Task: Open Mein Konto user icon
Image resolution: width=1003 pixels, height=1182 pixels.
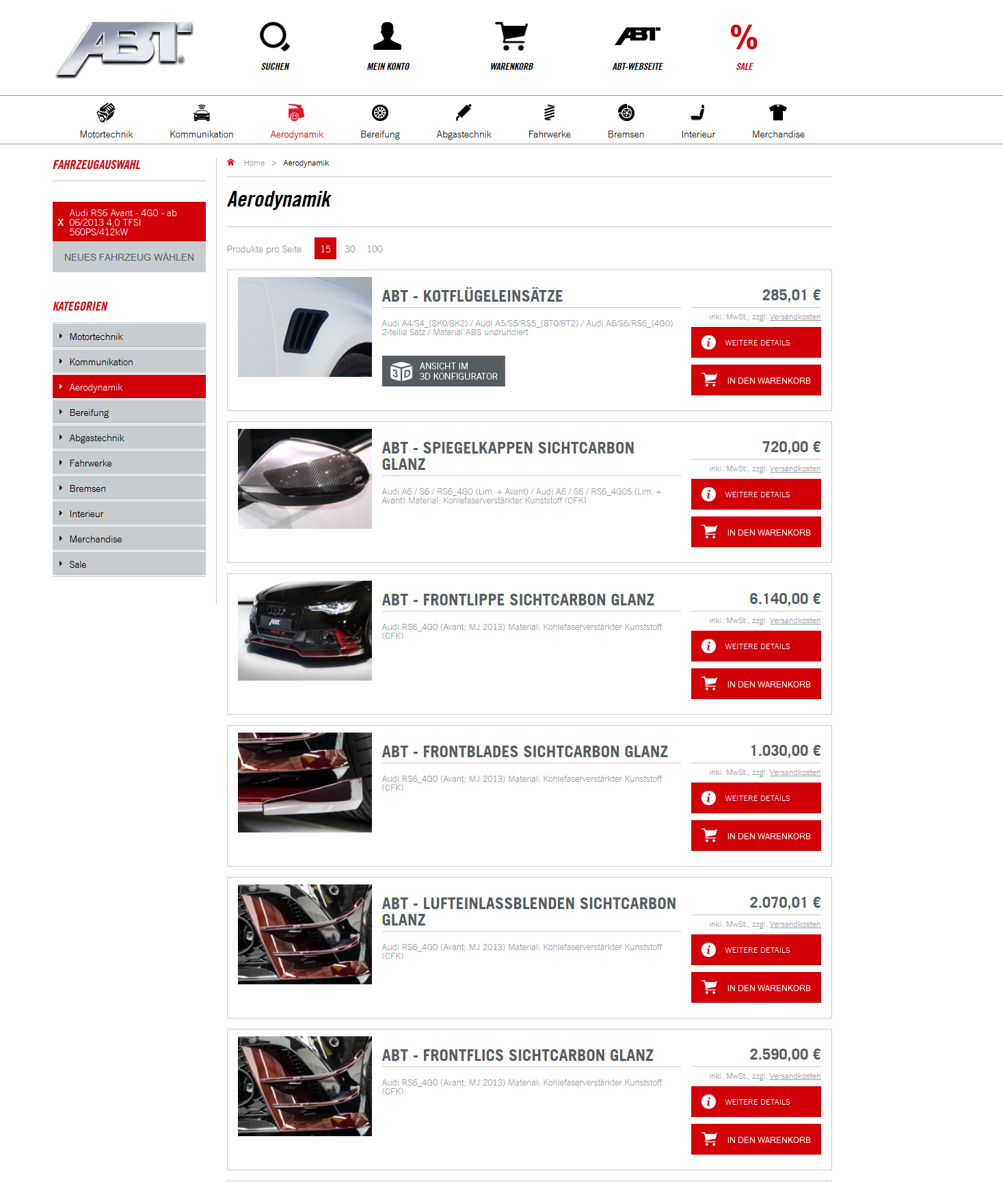Action: pos(388,36)
